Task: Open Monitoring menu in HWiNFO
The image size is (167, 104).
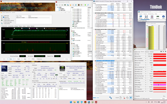Action: [x=151, y=14]
